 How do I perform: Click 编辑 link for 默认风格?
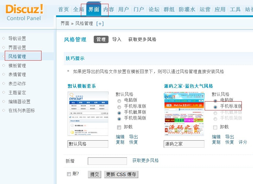click(120, 137)
